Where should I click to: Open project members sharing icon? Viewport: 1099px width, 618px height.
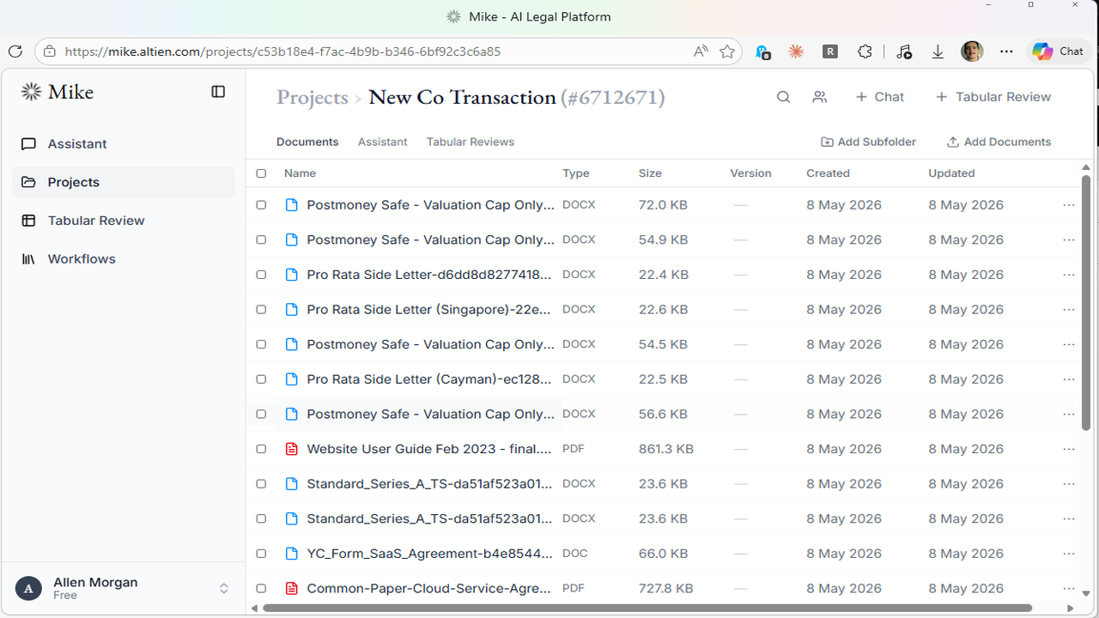click(x=820, y=97)
